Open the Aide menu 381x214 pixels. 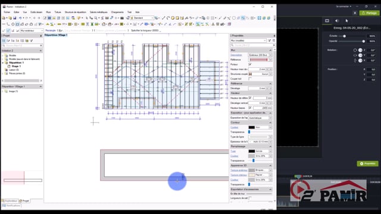click(138, 12)
